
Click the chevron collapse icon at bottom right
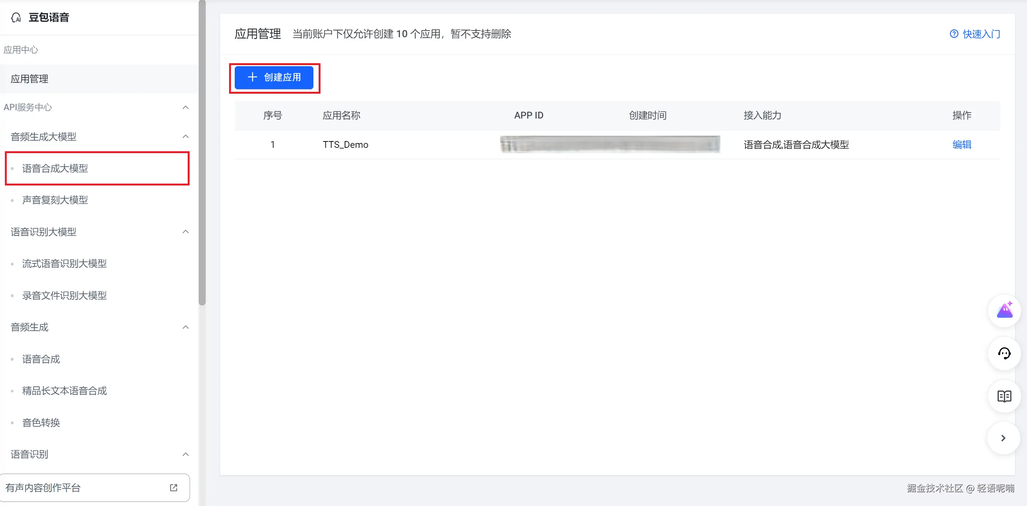tap(1003, 438)
